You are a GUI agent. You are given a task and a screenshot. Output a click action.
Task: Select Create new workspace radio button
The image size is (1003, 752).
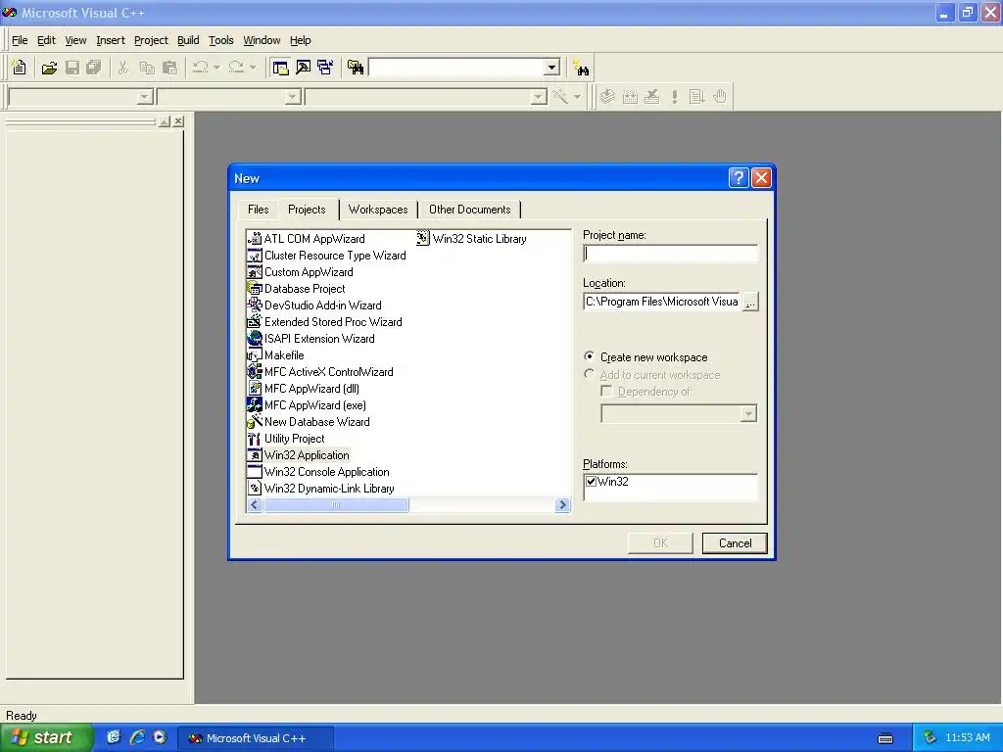point(589,356)
